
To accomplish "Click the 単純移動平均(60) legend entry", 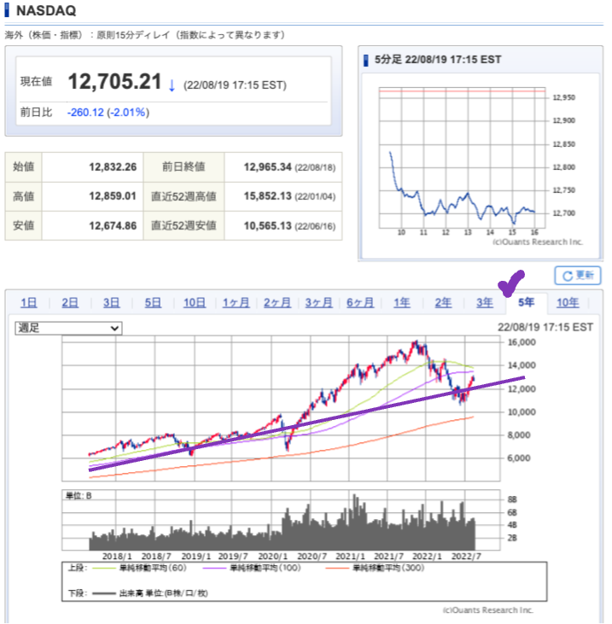I will click(140, 568).
